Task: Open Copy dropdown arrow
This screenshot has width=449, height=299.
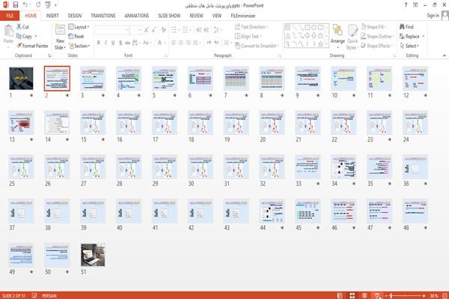Action: (x=36, y=37)
